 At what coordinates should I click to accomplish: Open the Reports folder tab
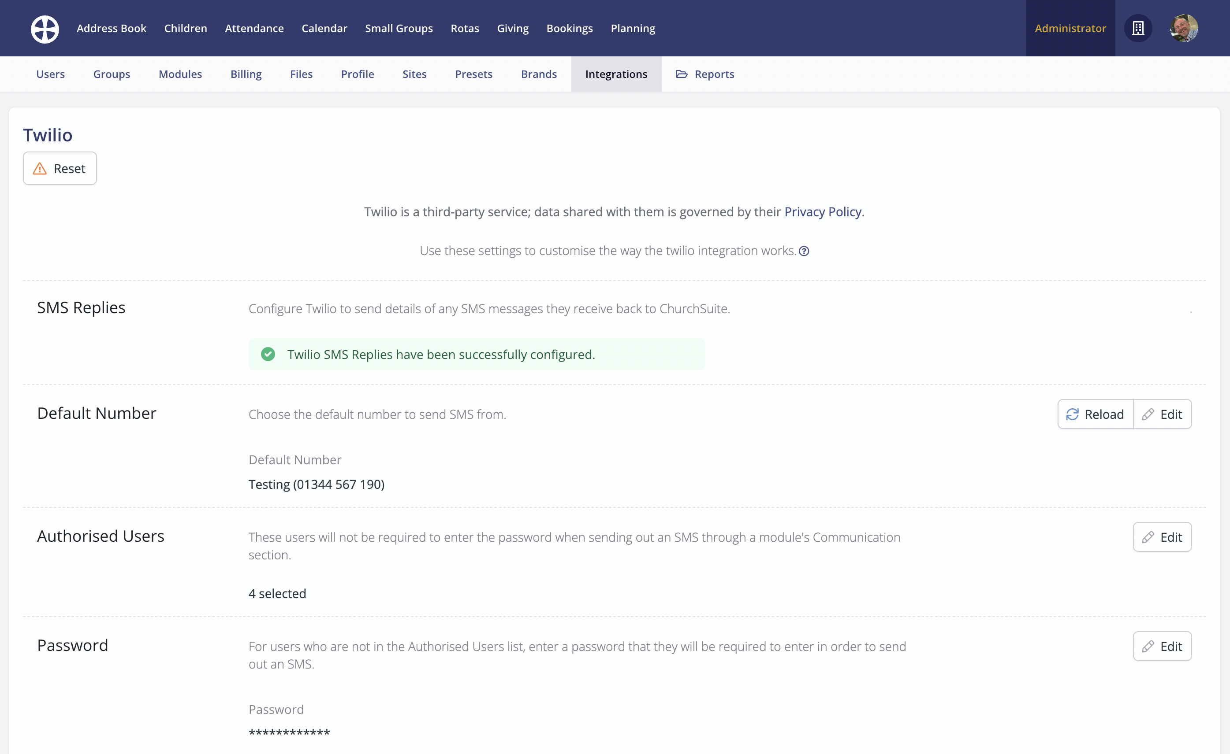click(x=705, y=74)
